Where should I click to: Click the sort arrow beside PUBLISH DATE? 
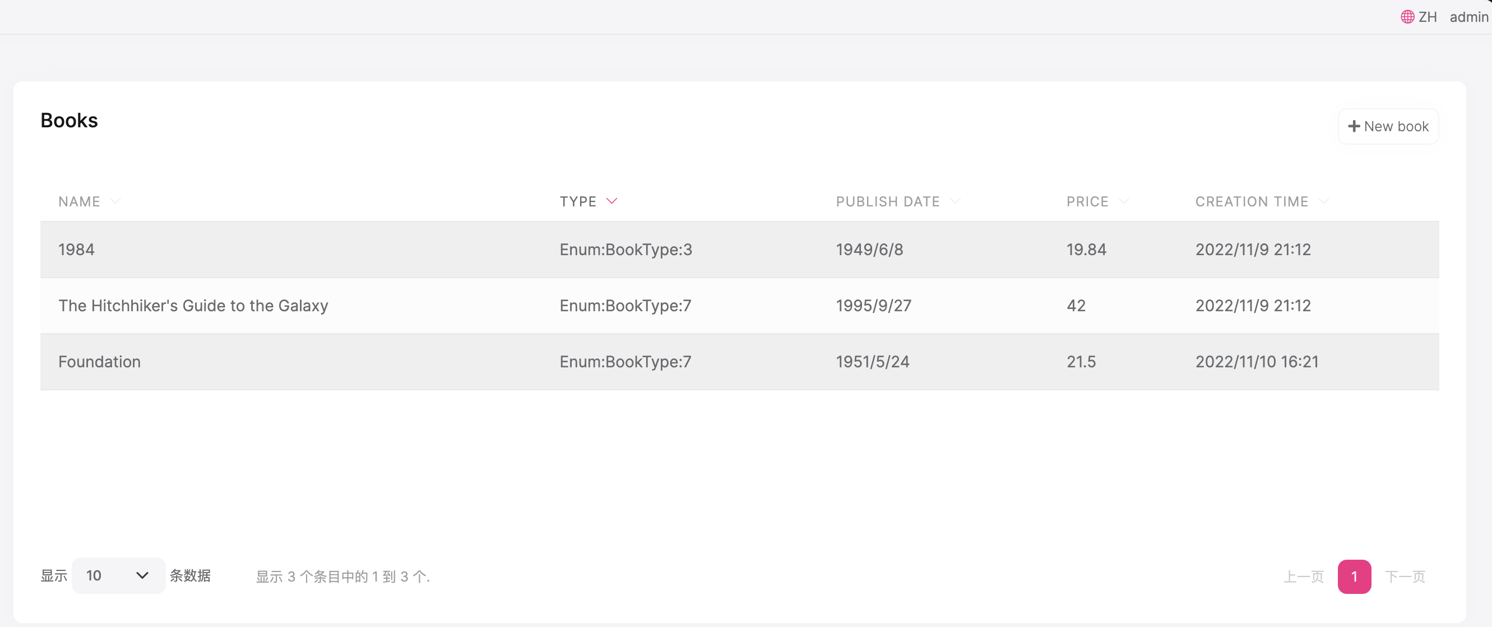pos(955,201)
